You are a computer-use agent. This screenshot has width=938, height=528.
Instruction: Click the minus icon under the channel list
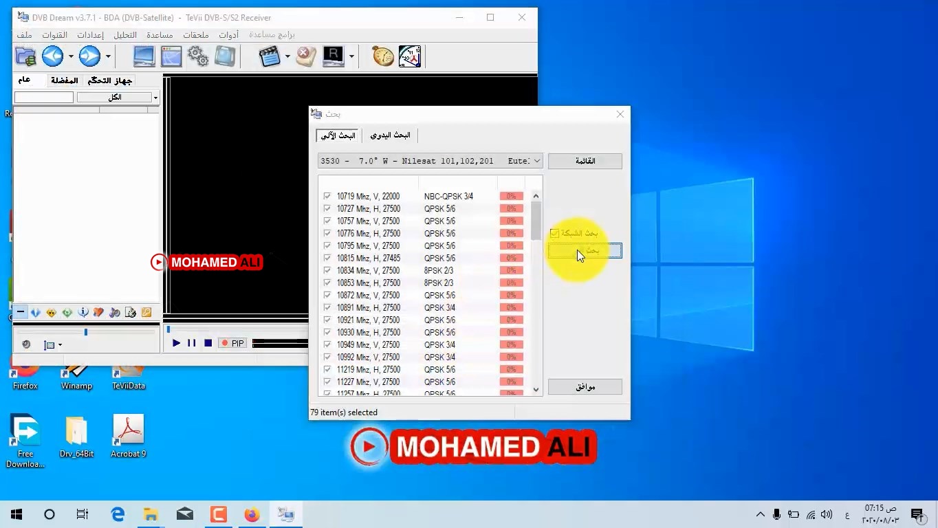point(21,312)
